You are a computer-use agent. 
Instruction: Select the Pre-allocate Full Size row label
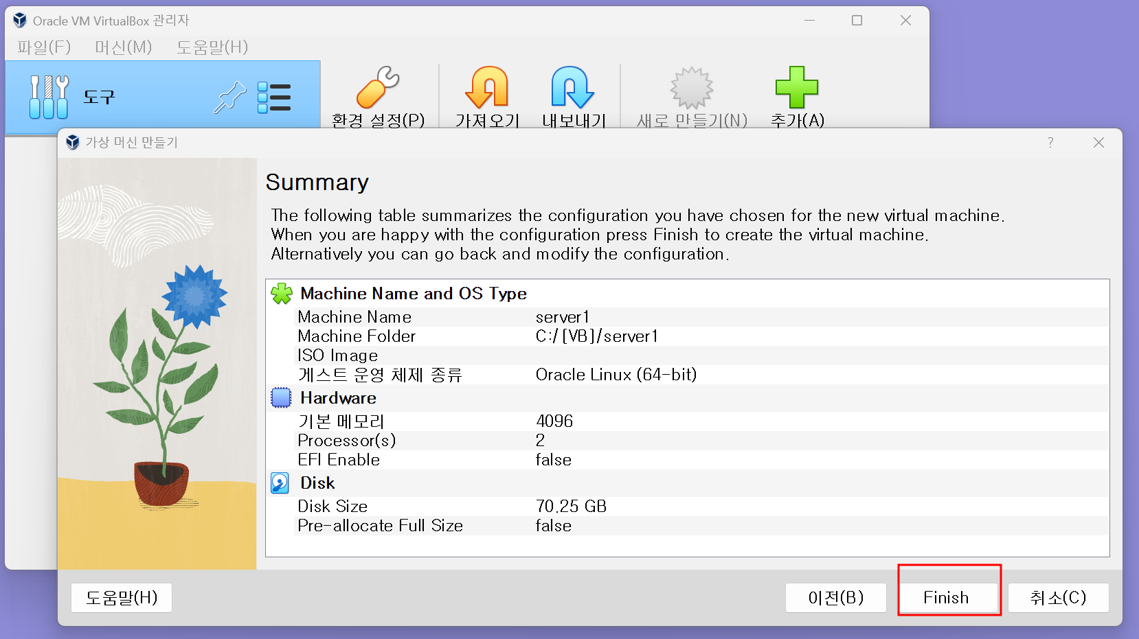click(380, 526)
